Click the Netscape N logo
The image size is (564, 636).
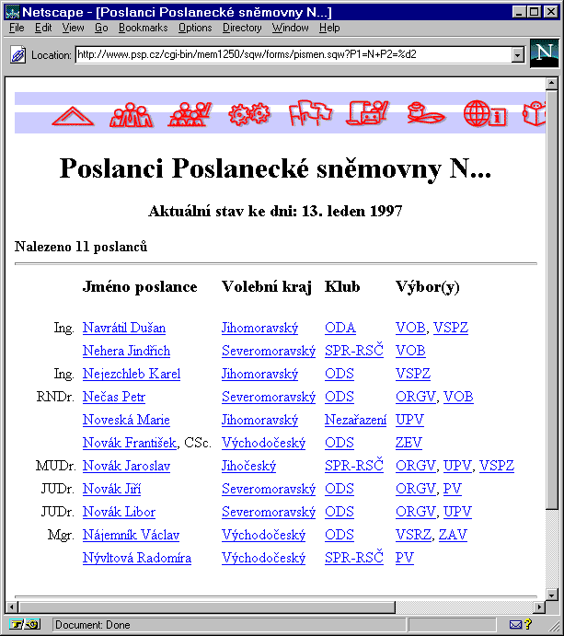[544, 53]
